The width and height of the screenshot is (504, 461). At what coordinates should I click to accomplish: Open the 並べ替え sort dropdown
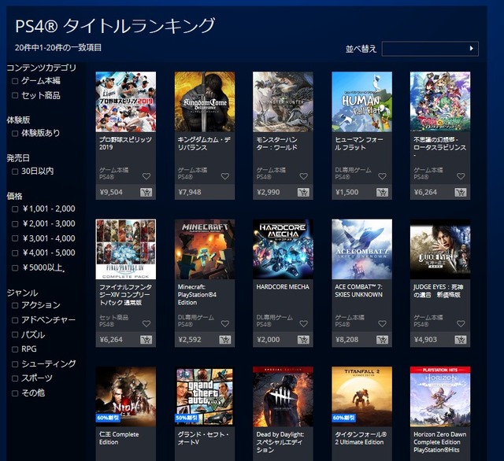[x=430, y=49]
